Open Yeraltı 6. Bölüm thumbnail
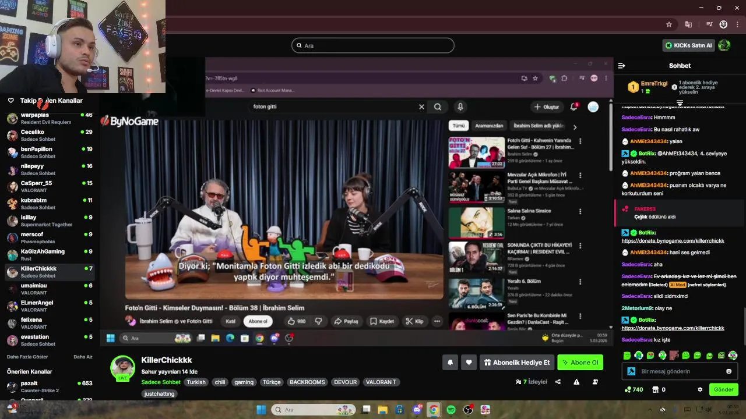The height and width of the screenshot is (419, 746). [x=477, y=293]
